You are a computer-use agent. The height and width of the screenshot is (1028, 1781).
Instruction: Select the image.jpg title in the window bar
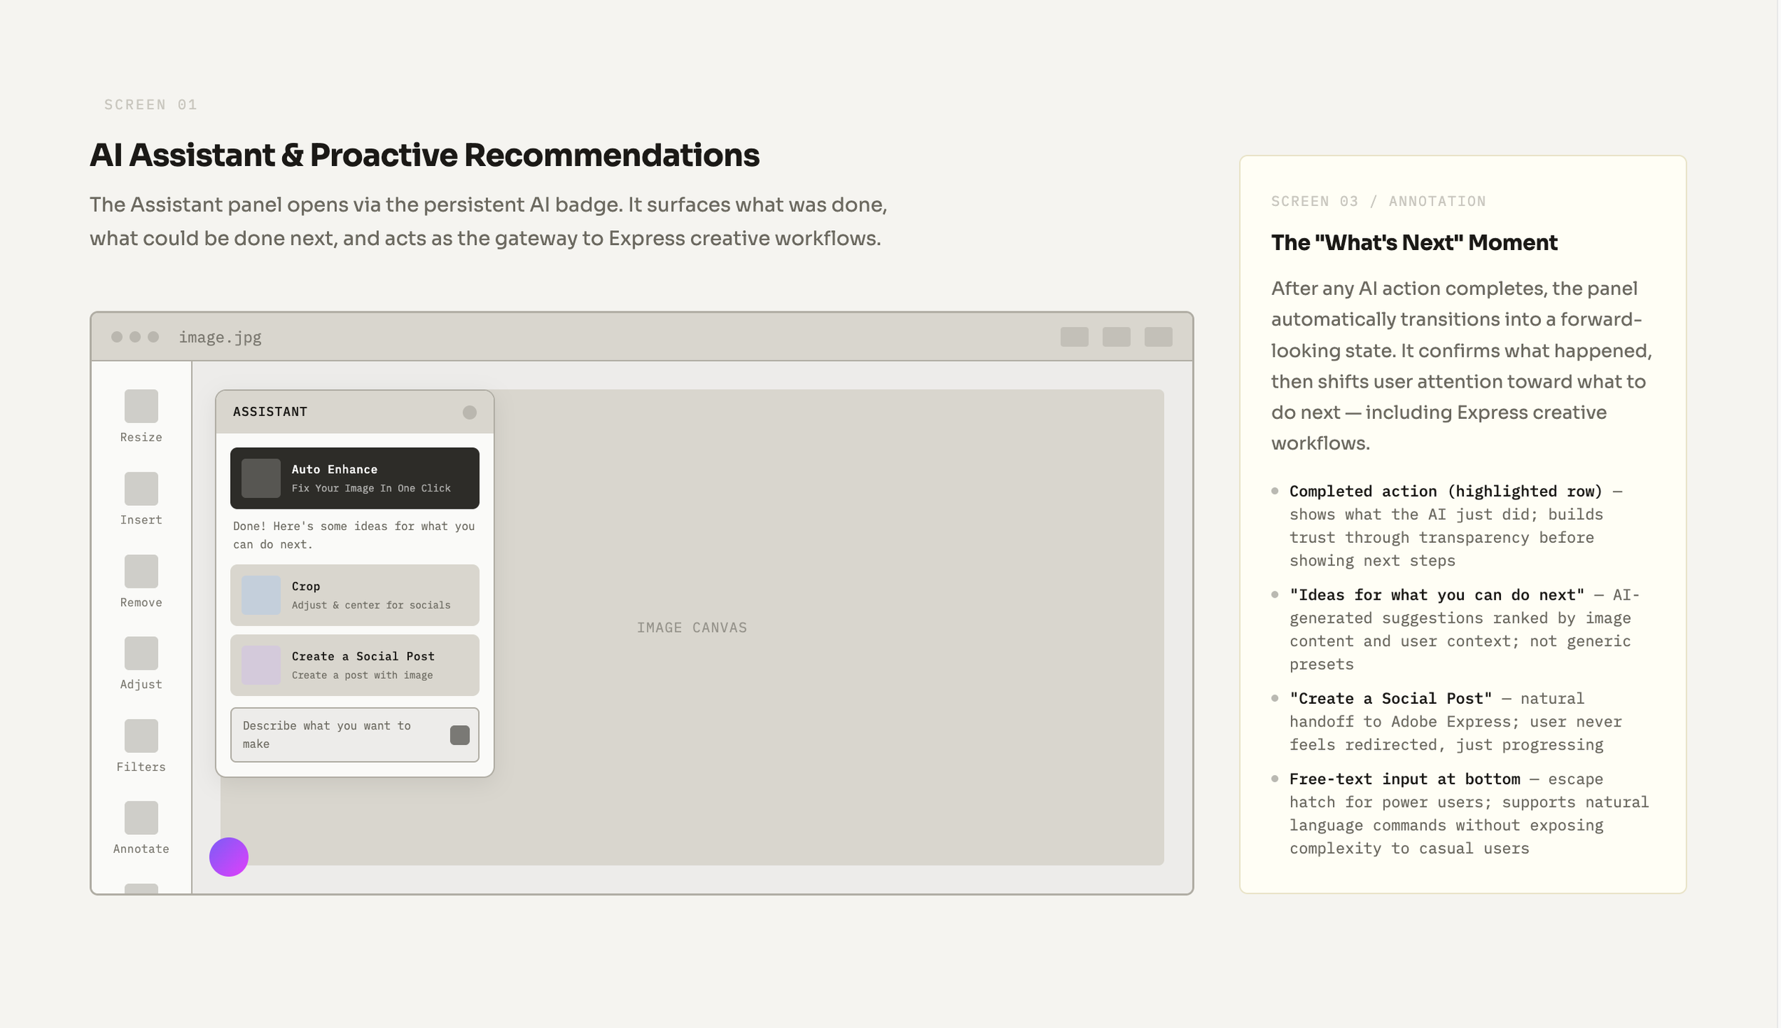[221, 337]
